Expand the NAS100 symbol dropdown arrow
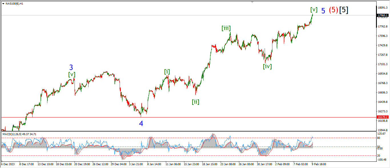The height and width of the screenshot is (168, 390). click(x=3, y=3)
